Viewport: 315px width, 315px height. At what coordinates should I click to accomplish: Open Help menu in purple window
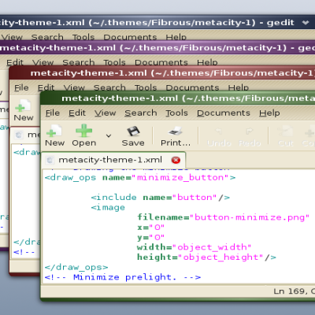pos(207,62)
